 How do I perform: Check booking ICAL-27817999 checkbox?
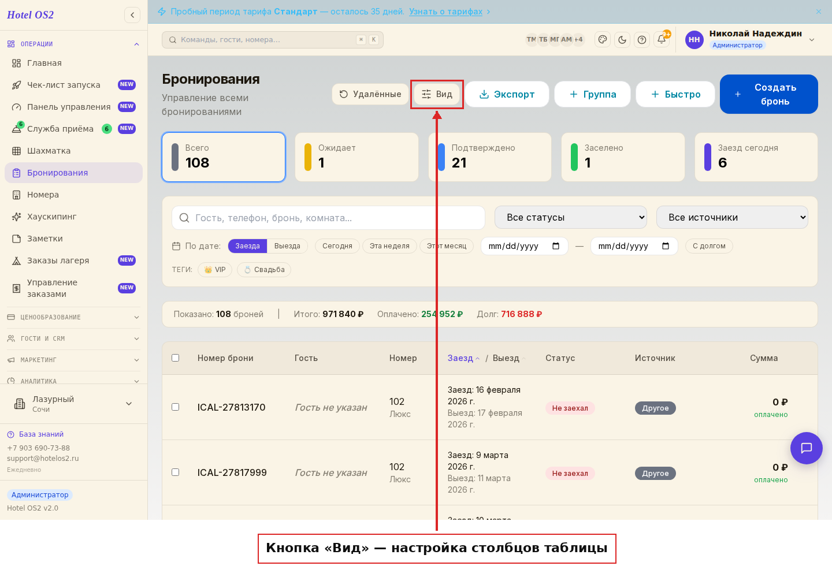176,472
